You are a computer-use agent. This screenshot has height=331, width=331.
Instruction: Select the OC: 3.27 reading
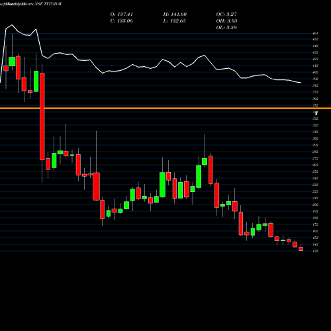226,15
